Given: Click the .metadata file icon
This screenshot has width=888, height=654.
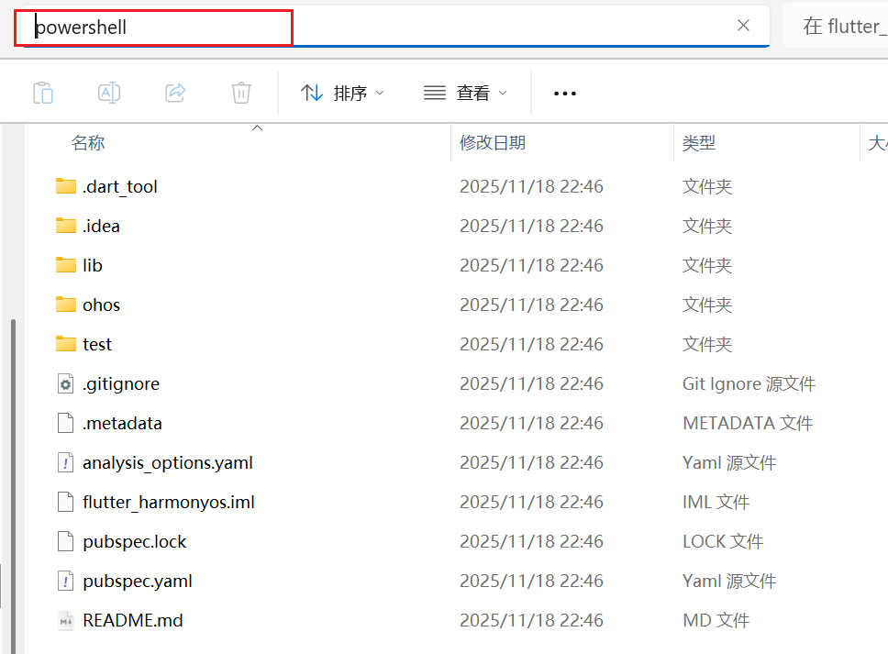Looking at the screenshot, I should coord(66,423).
